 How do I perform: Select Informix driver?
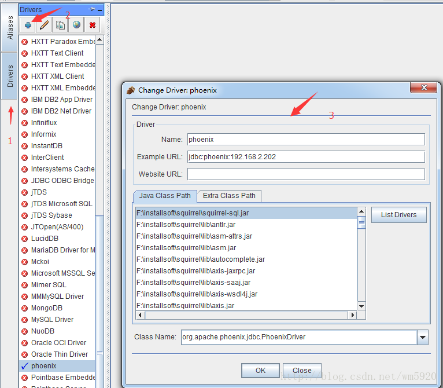pos(57,134)
